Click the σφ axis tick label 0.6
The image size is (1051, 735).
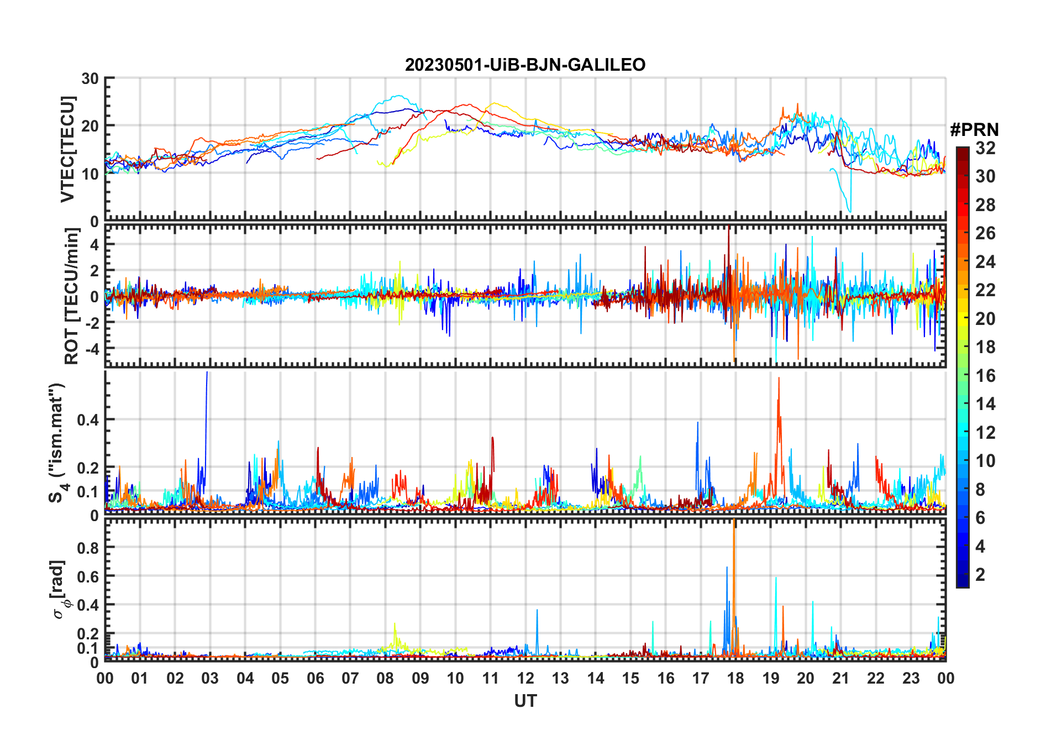[x=88, y=576]
